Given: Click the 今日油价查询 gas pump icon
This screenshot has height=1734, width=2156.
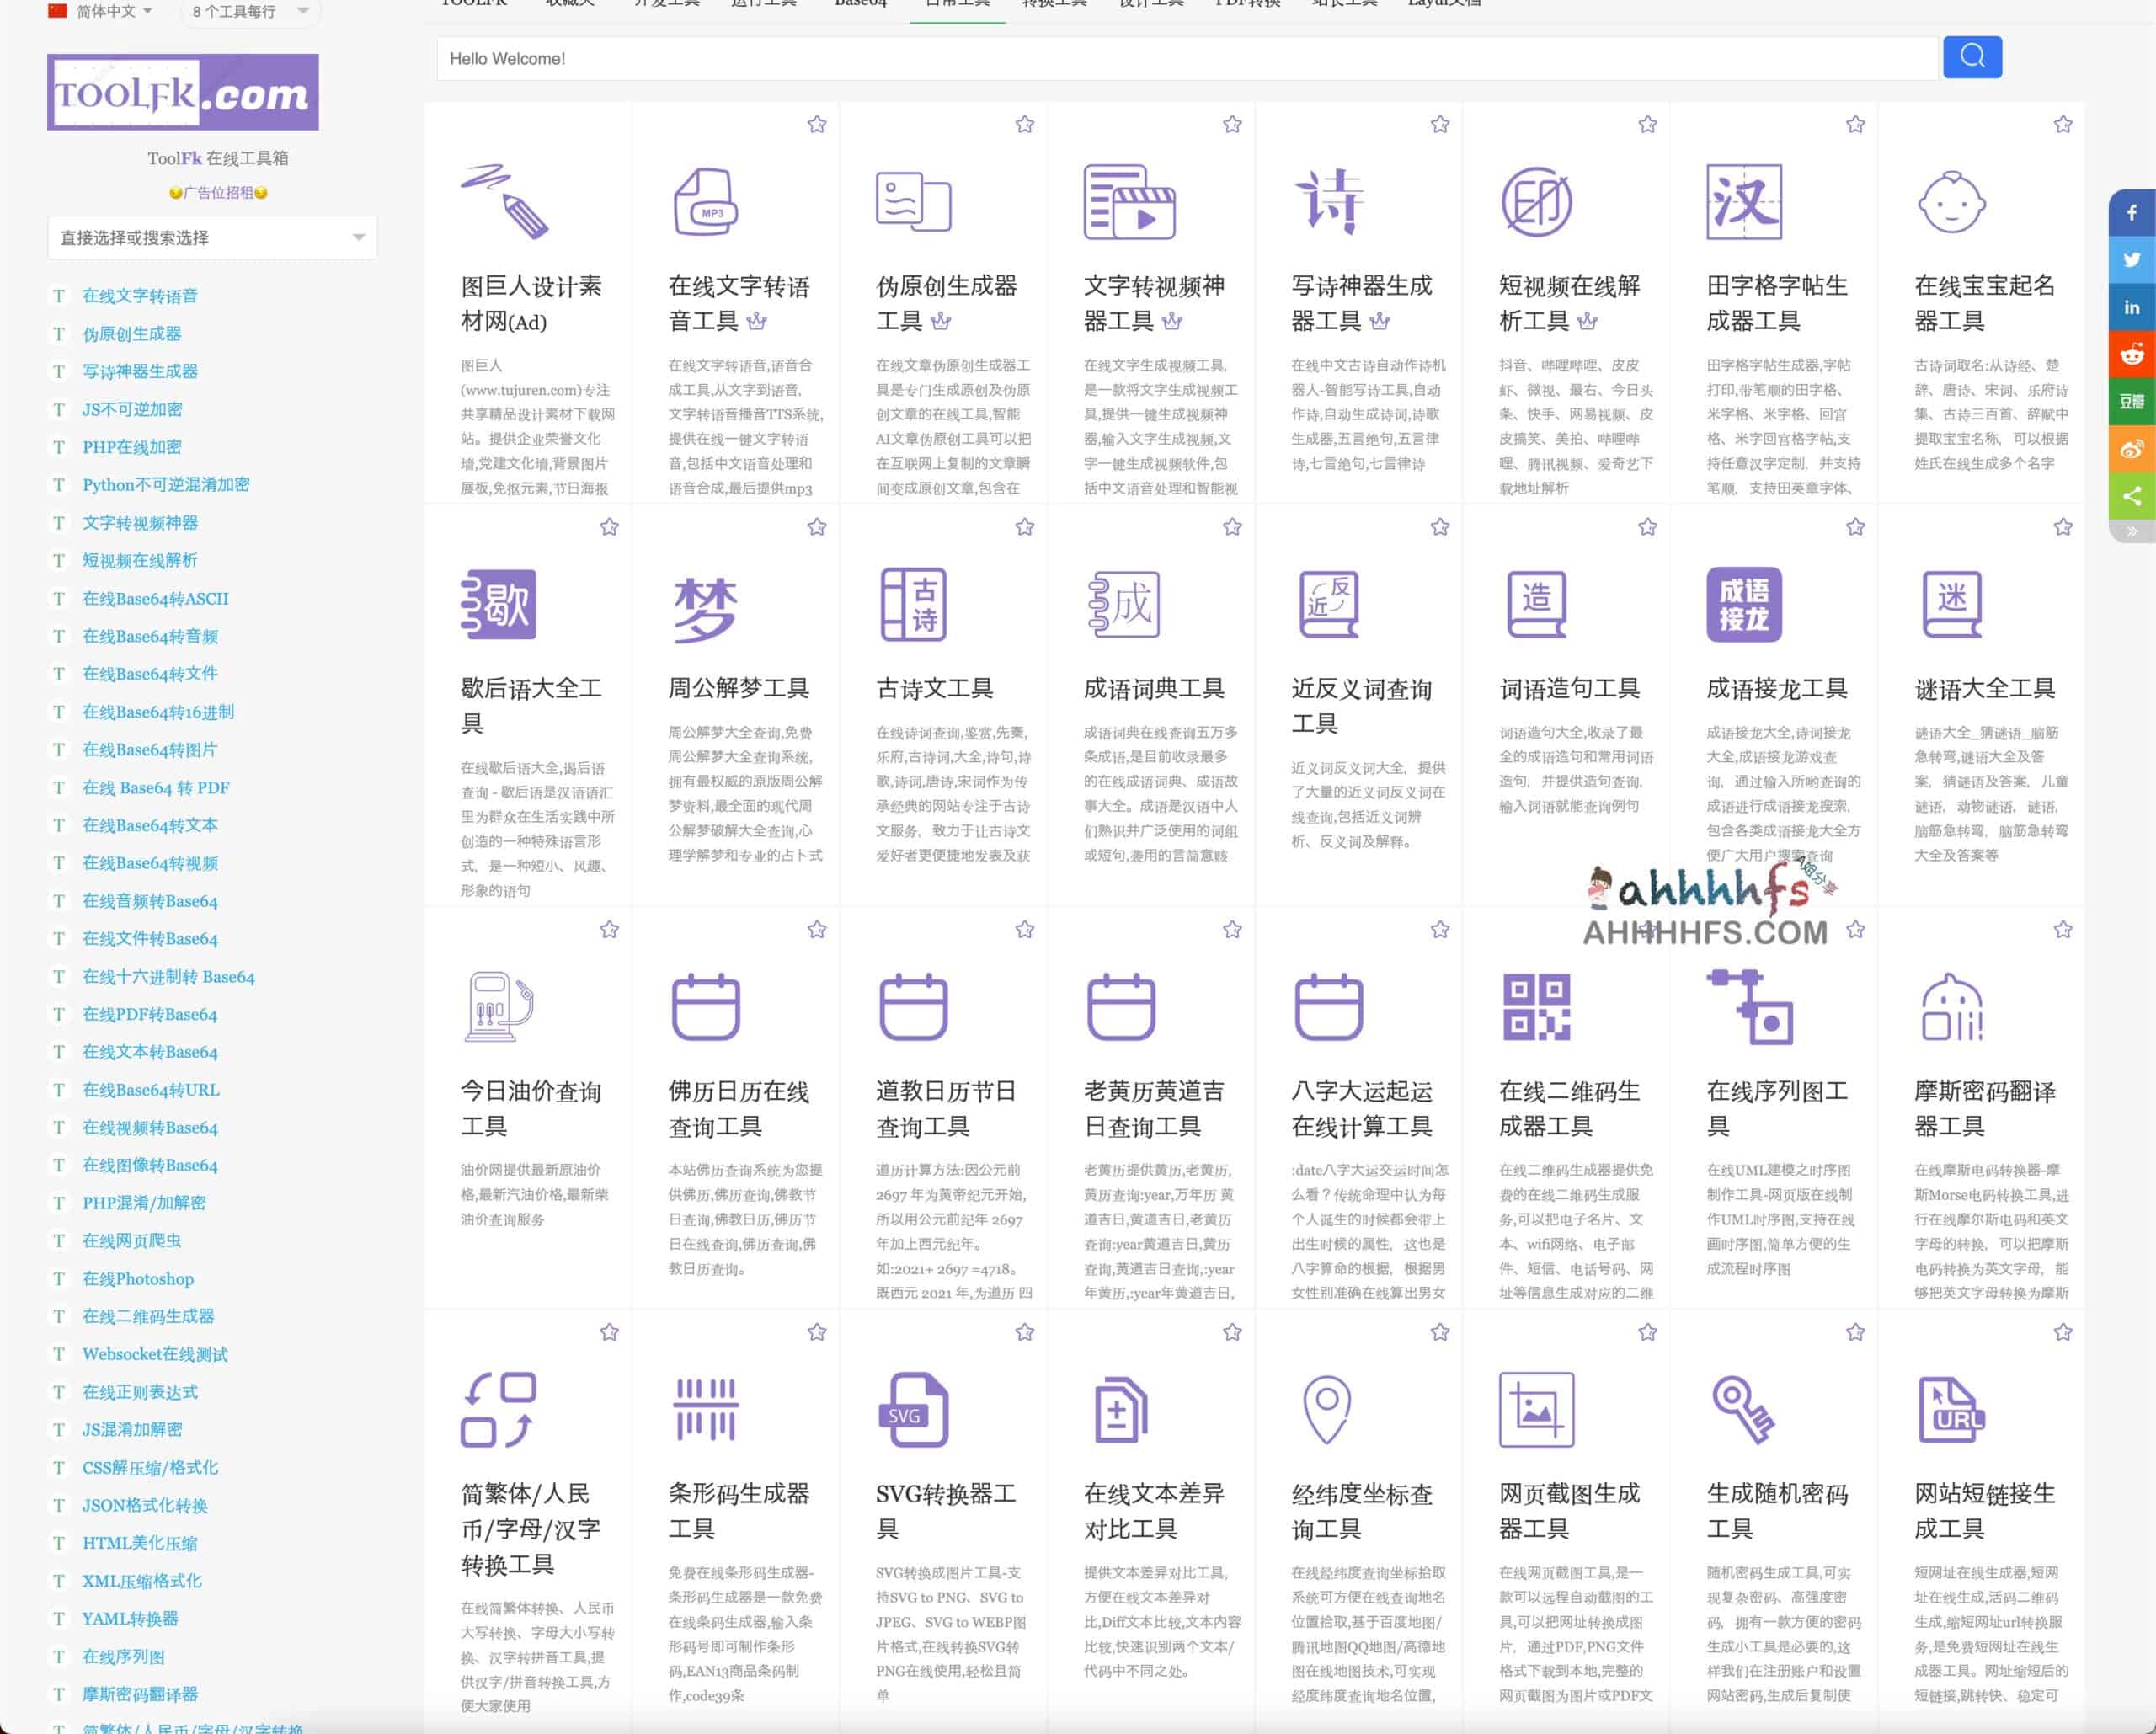Looking at the screenshot, I should 498,1007.
